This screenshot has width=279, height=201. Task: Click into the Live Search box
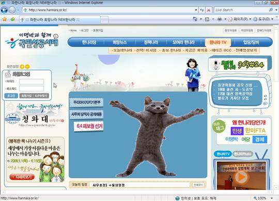241,10
